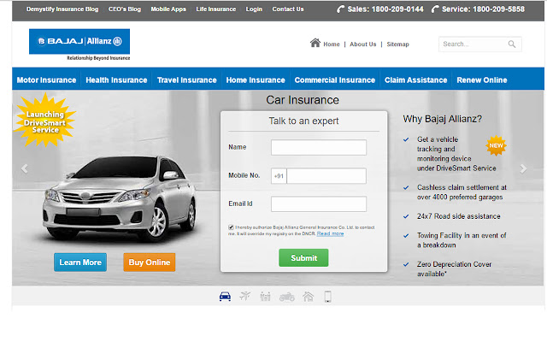Open Renew Online menu
547x342 pixels.
pyautogui.click(x=482, y=80)
